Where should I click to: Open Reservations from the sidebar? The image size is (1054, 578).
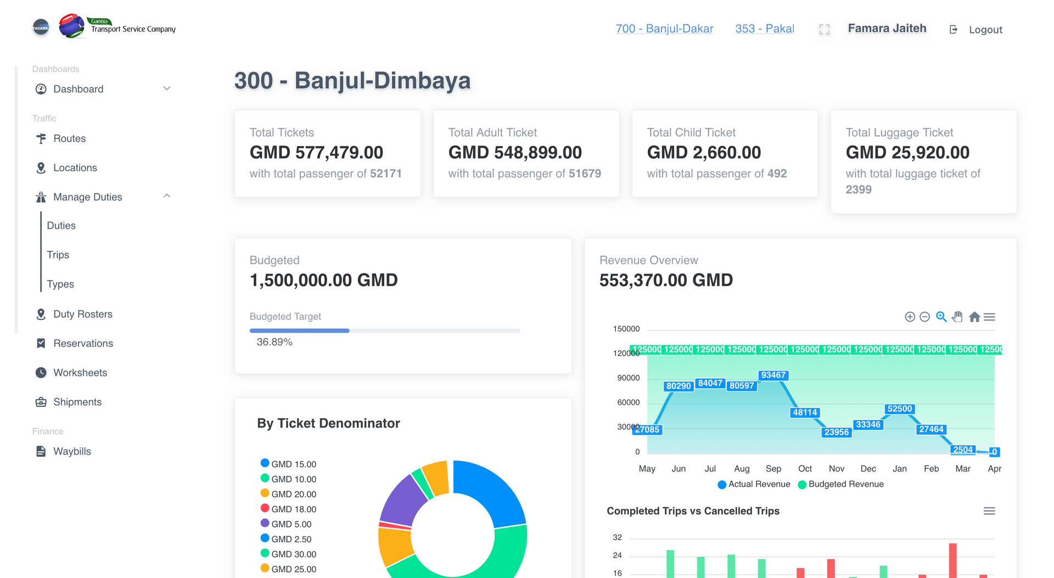point(83,343)
